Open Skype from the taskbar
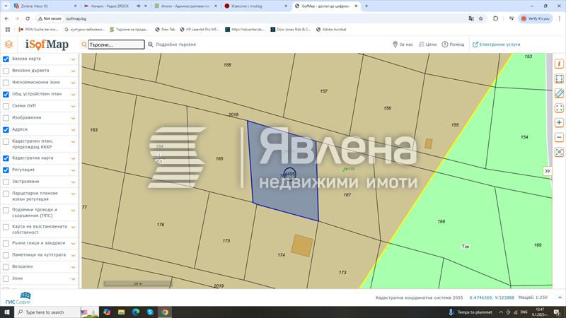566x318 pixels. pos(150,312)
